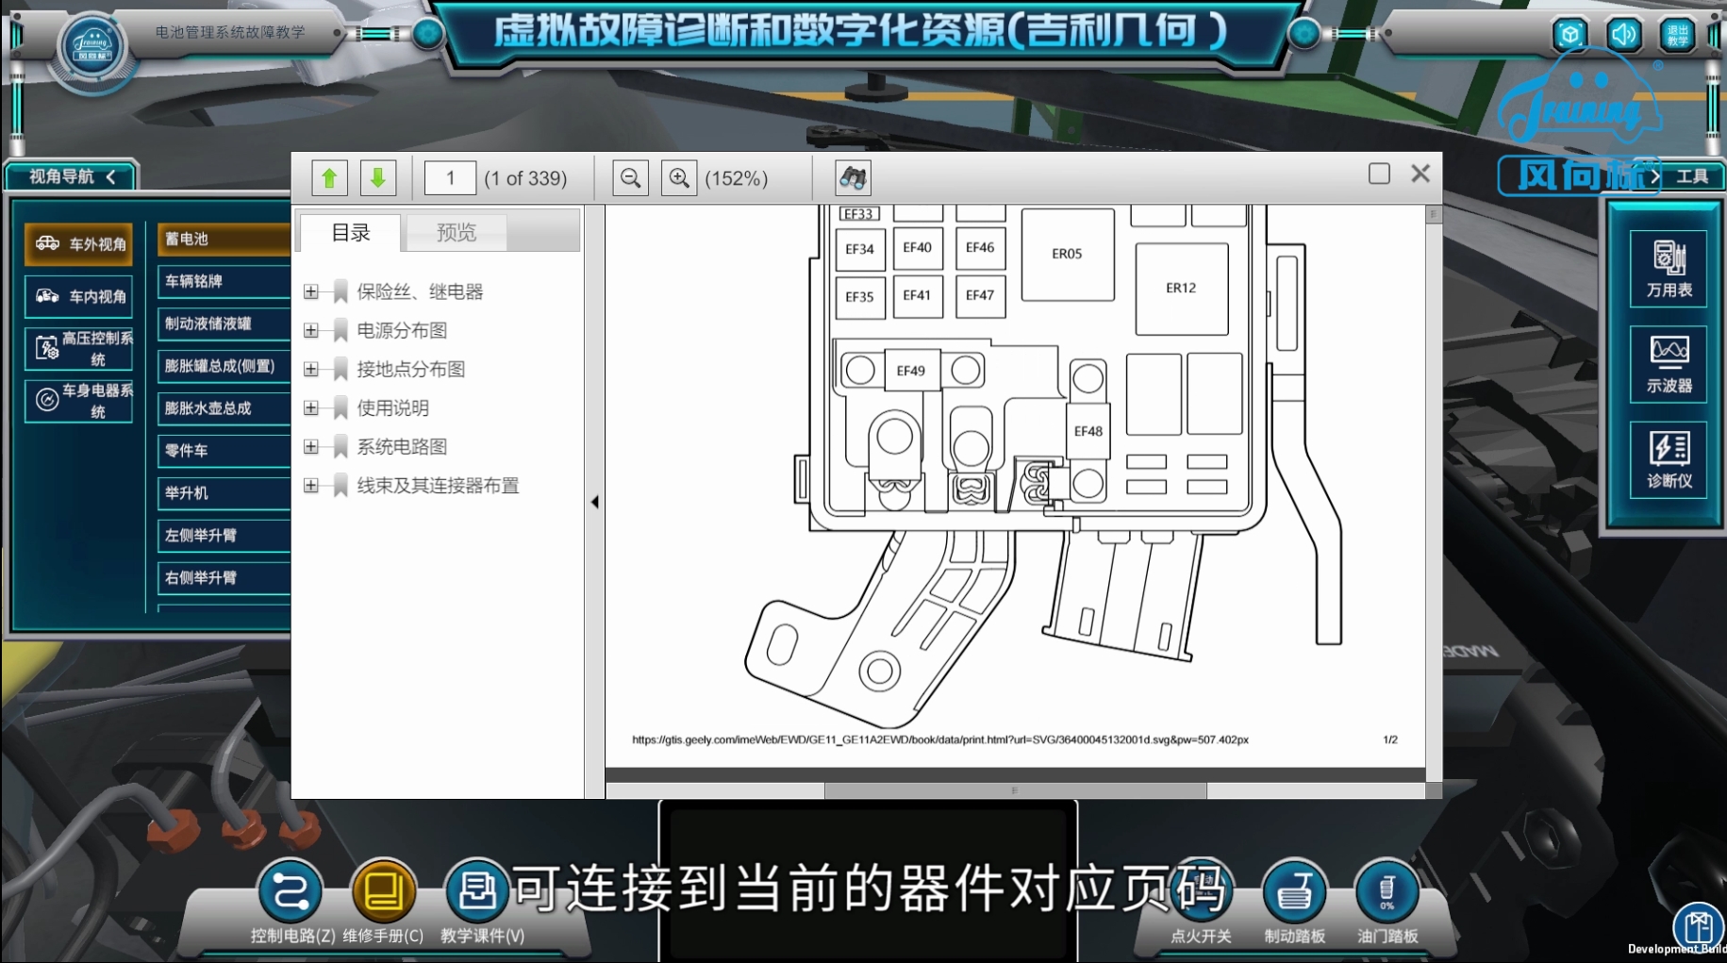Open the diagnostic scanner (诊断仪) tool
Screen dimensions: 1727x963
[1669, 459]
